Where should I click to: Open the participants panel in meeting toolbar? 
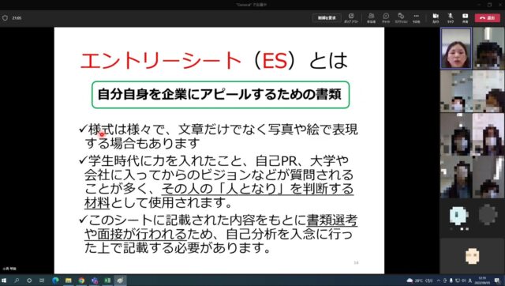371,17
